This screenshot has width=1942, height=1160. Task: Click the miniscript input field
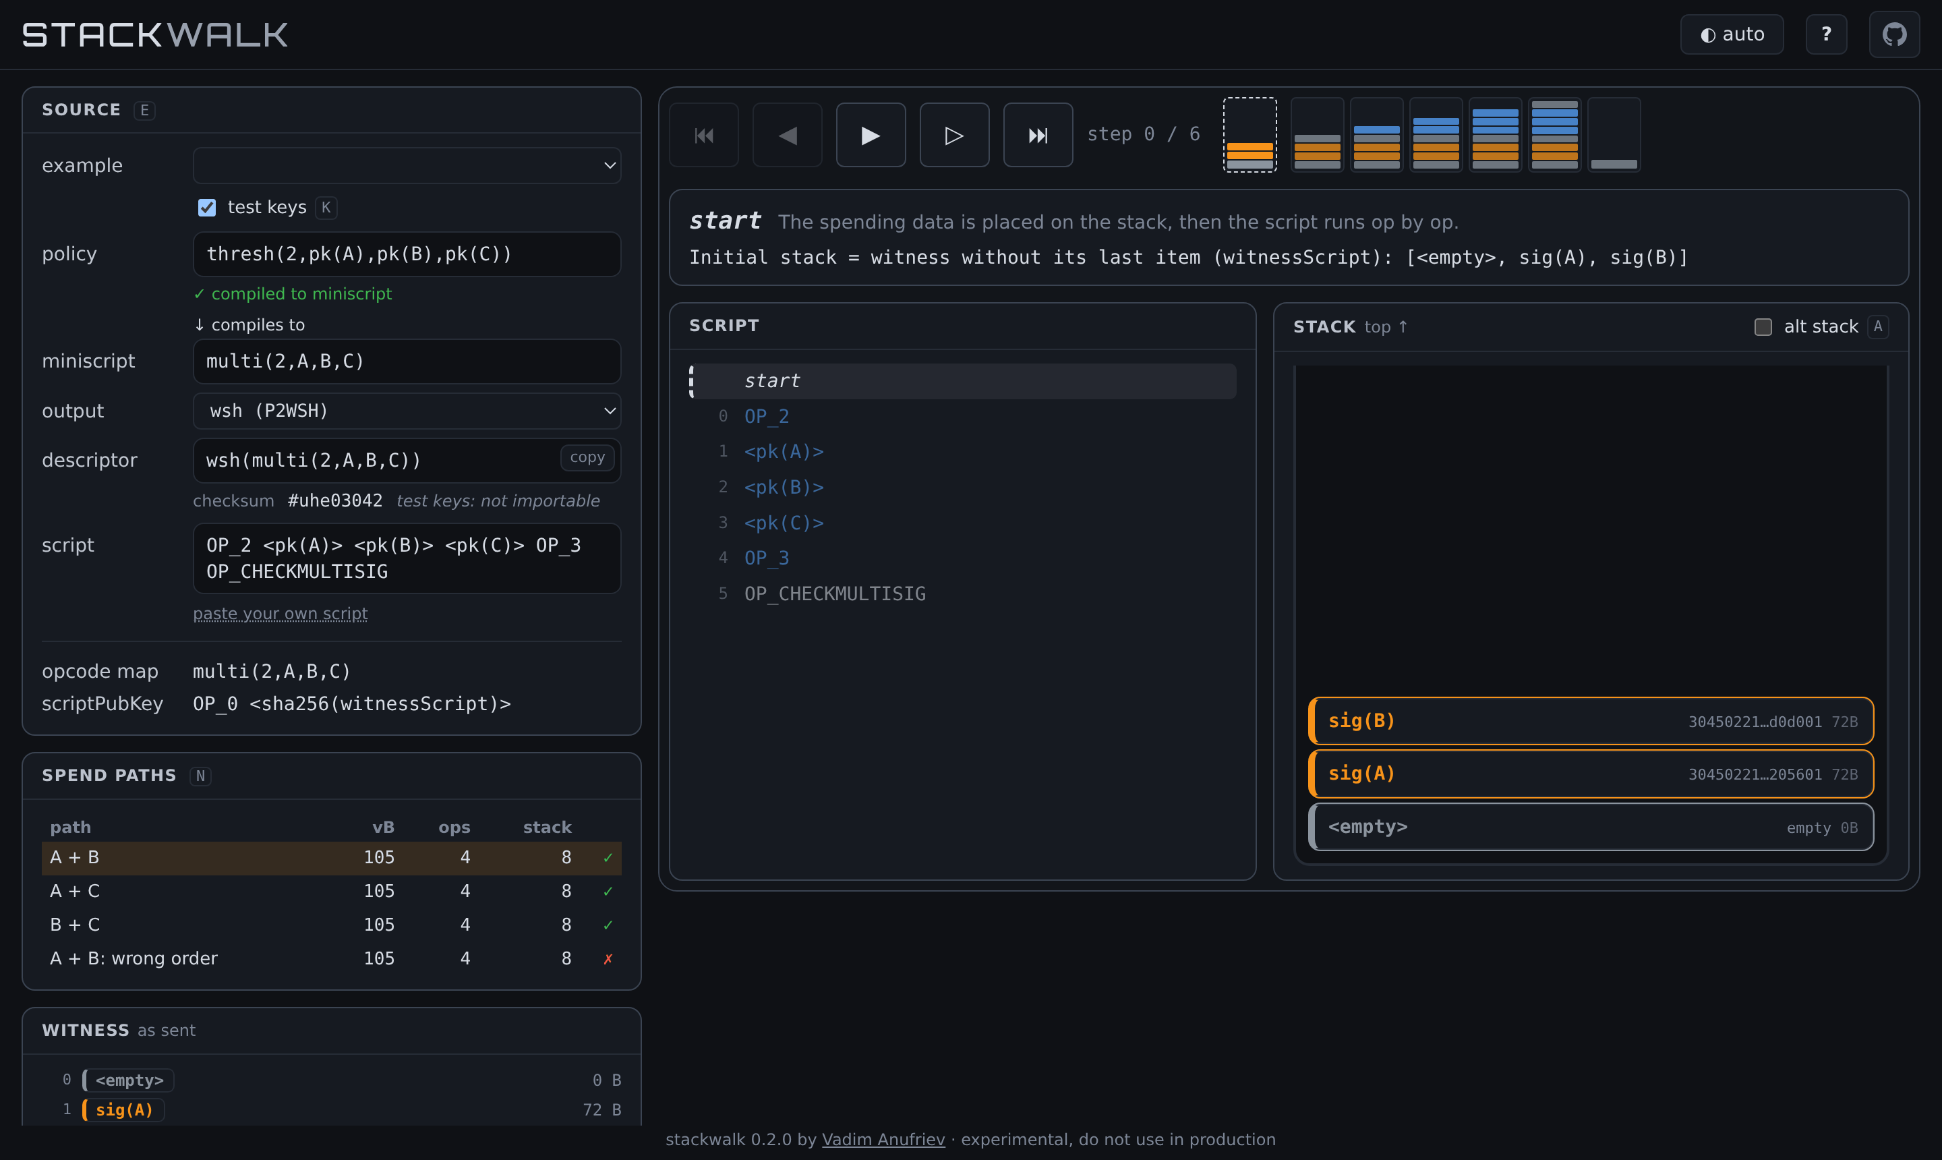(x=407, y=361)
